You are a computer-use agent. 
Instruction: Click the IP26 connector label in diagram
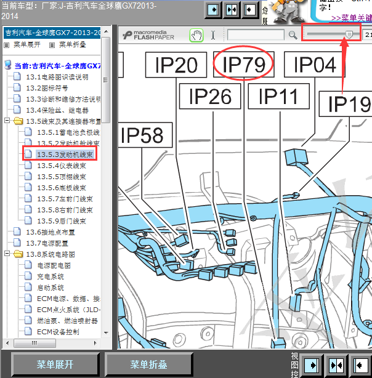(210, 96)
